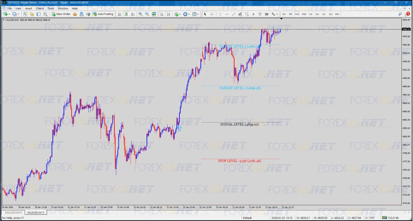
Task: Expand the chart templates dropdown
Action: [198, 14]
